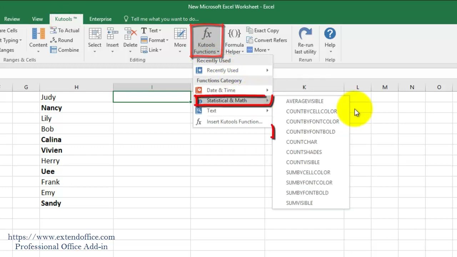Select column G header
Image resolution: width=457 pixels, height=257 pixels.
coord(26,87)
